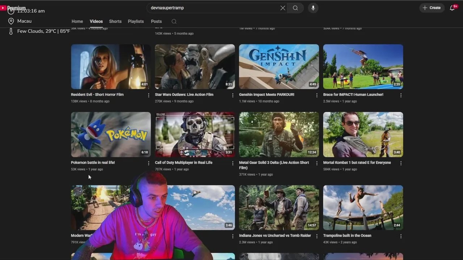Open the more options menu for Metal Gear Solid video
Screen dimensions: 463x260
[317, 163]
